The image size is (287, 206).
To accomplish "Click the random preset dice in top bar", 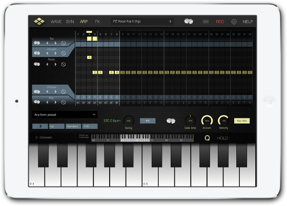I will point(189,22).
